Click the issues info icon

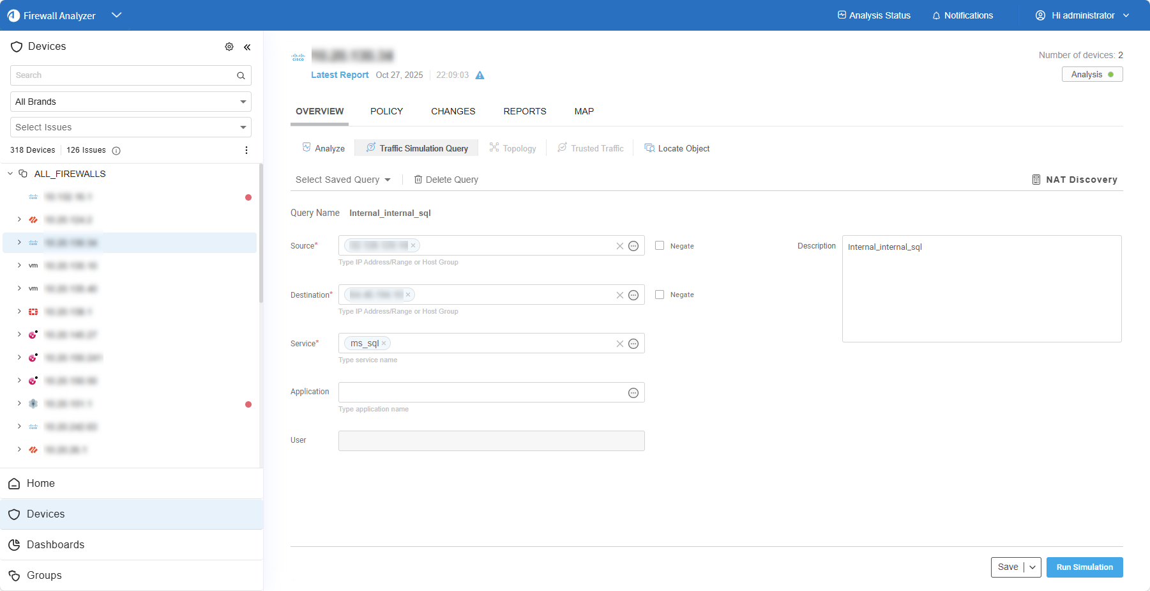116,151
